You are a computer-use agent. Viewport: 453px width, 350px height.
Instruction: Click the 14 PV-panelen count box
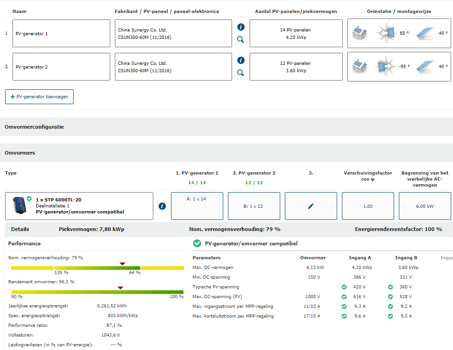tap(295, 33)
